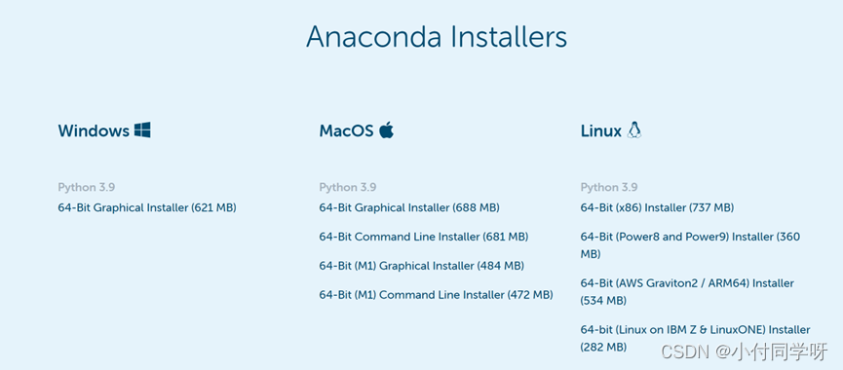Screen dimensions: 843x370
Task: Click the Anaconda Installers page title
Action: 437,37
